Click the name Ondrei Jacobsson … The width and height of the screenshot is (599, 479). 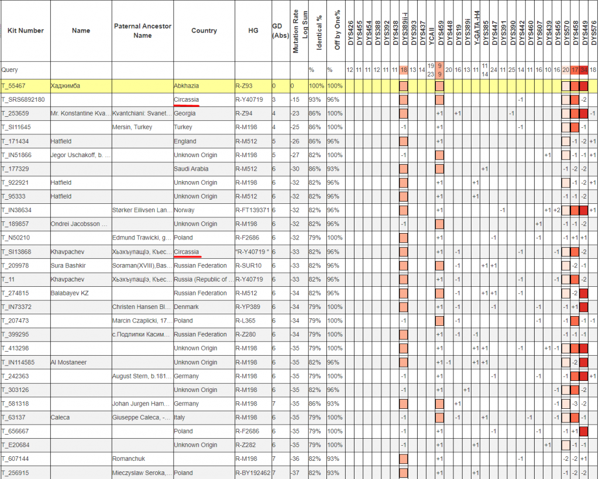pyautogui.click(x=79, y=224)
